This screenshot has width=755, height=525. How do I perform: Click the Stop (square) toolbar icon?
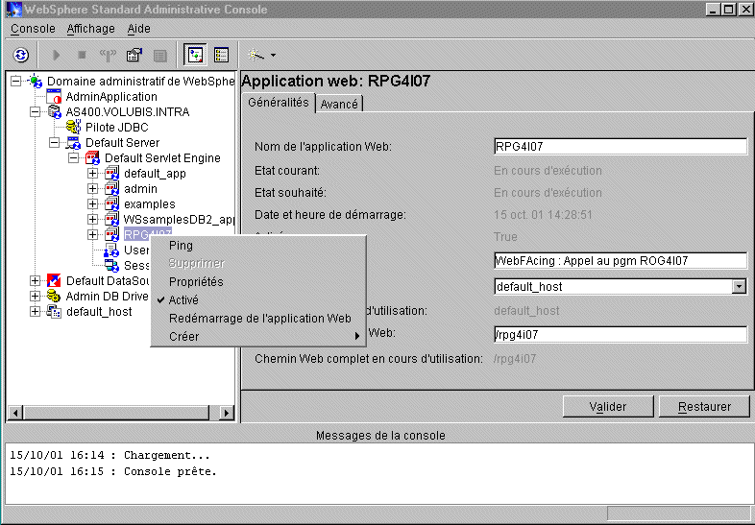tap(82, 56)
